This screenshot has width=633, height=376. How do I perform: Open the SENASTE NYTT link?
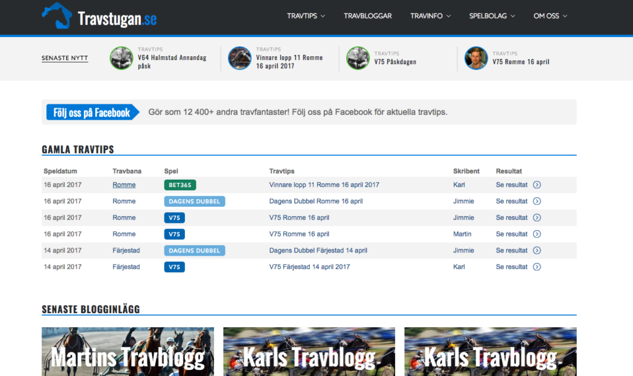(x=65, y=58)
